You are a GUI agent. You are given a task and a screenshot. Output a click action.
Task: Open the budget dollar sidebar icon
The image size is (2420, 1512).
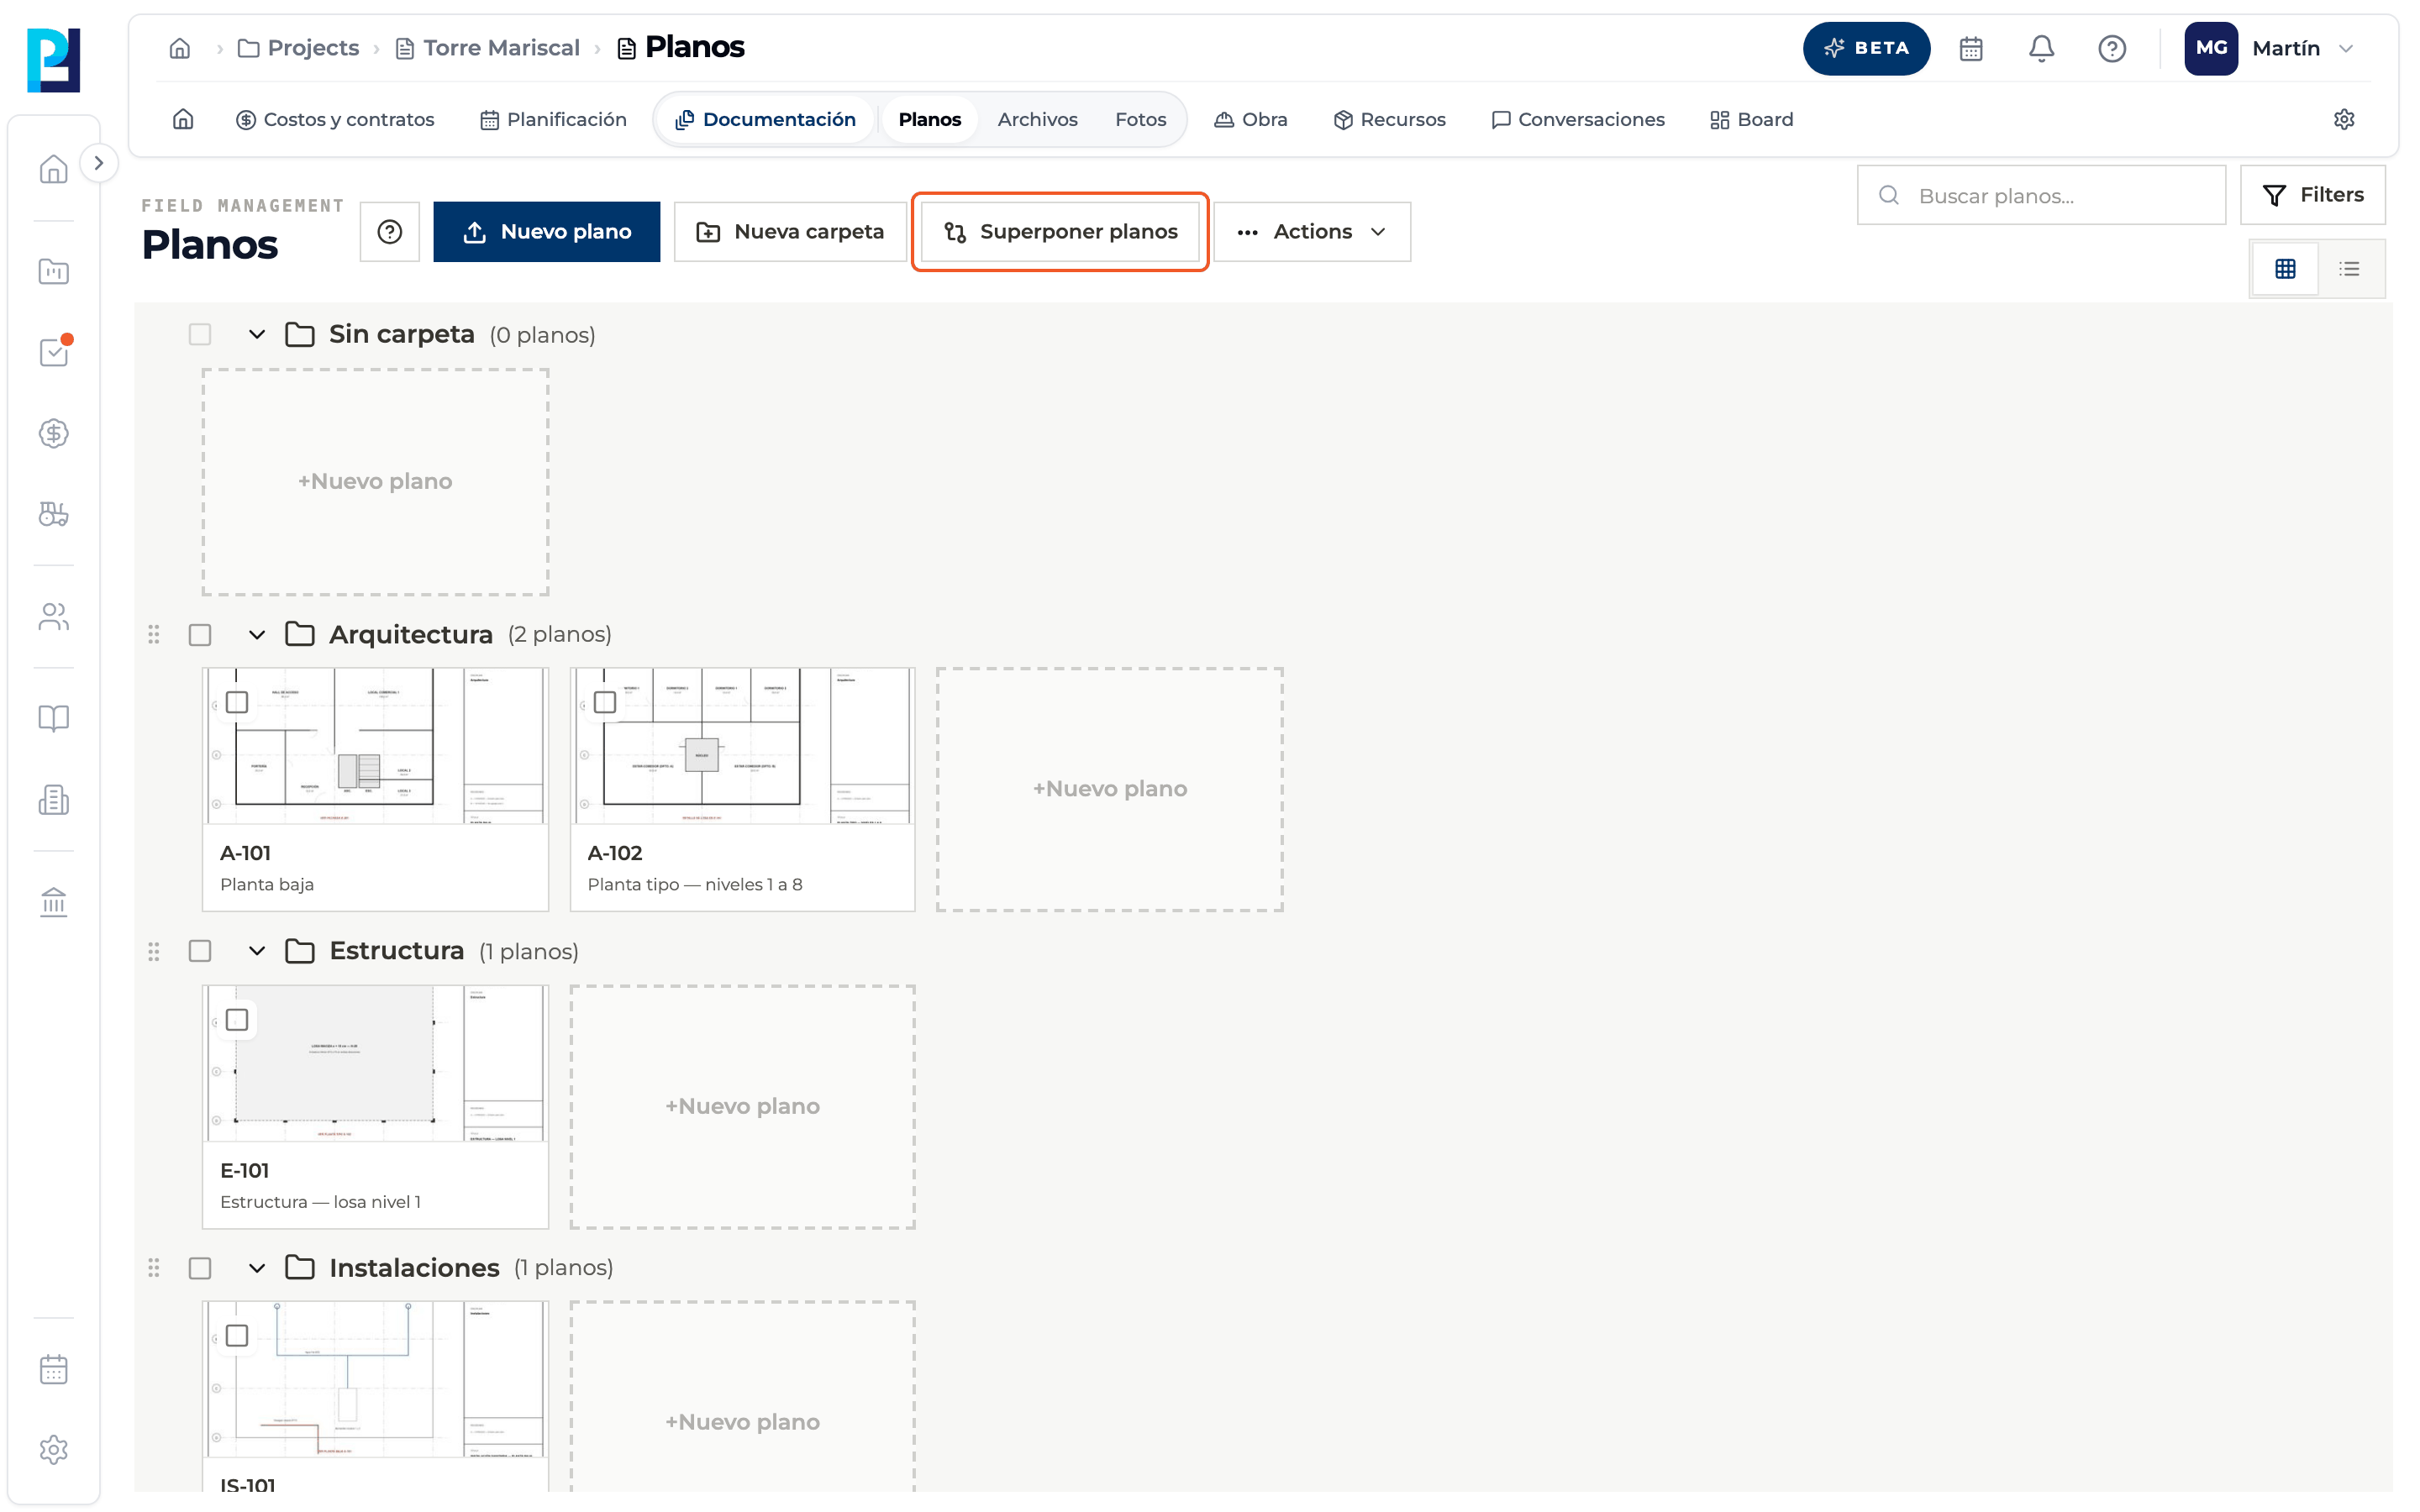54,433
